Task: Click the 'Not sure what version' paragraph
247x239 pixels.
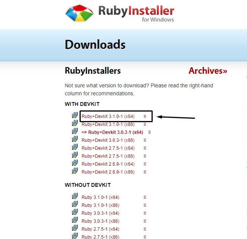Action: tap(139, 90)
